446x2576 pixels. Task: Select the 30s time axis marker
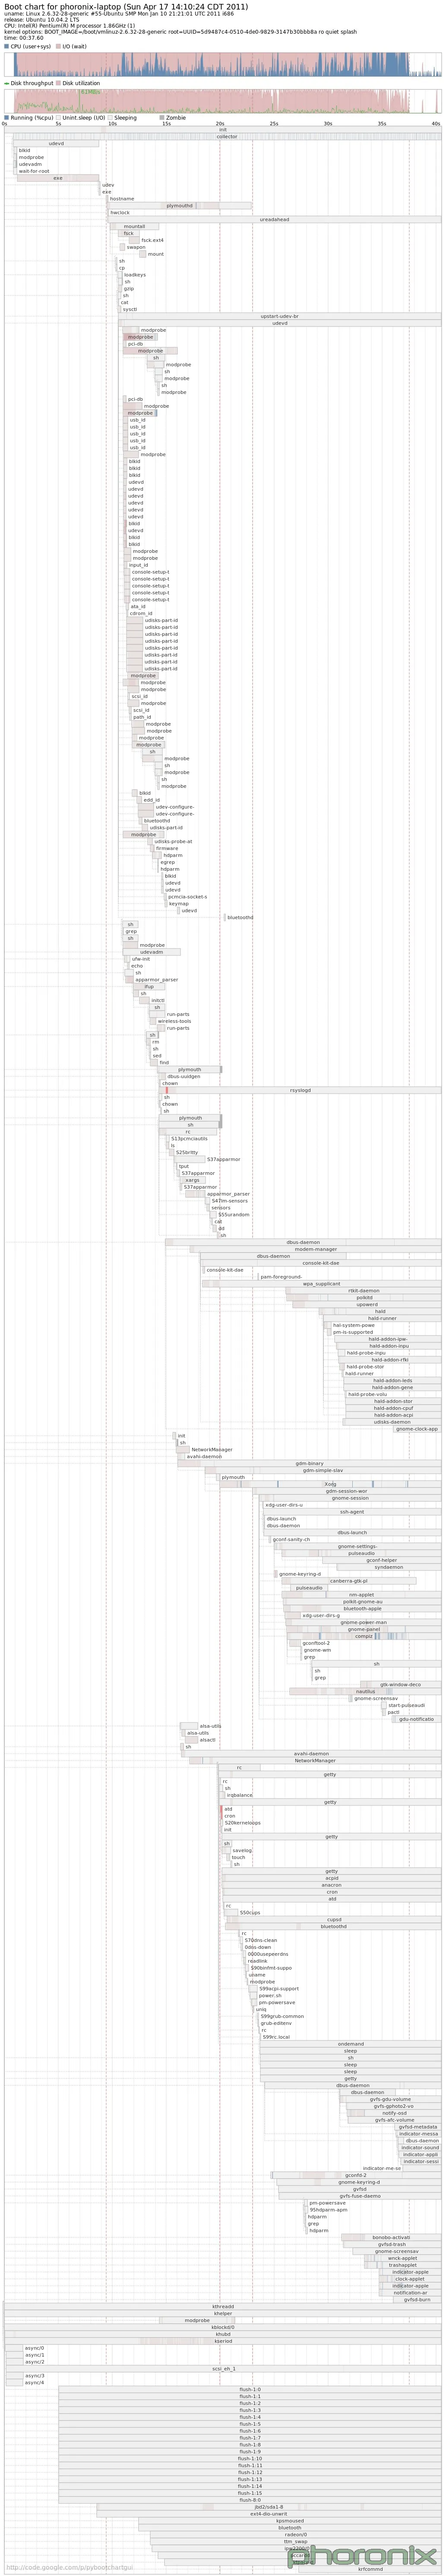(328, 124)
